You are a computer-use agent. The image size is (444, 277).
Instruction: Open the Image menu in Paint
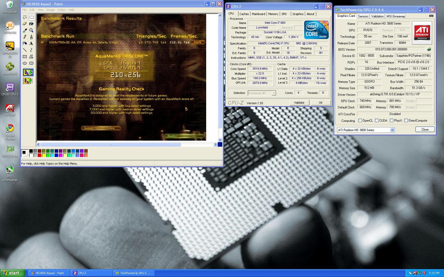tap(51, 10)
